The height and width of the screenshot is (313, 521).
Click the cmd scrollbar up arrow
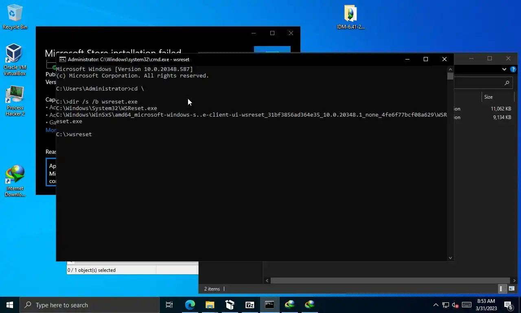[450, 69]
